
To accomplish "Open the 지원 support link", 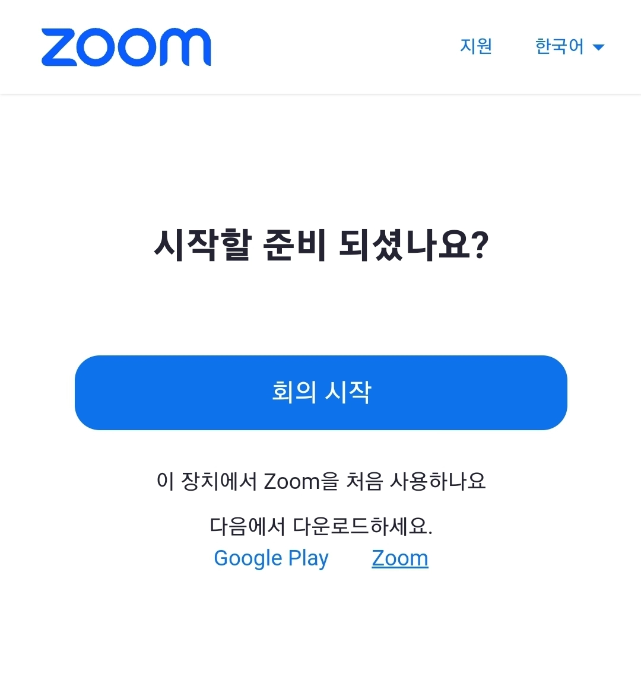I will (476, 46).
